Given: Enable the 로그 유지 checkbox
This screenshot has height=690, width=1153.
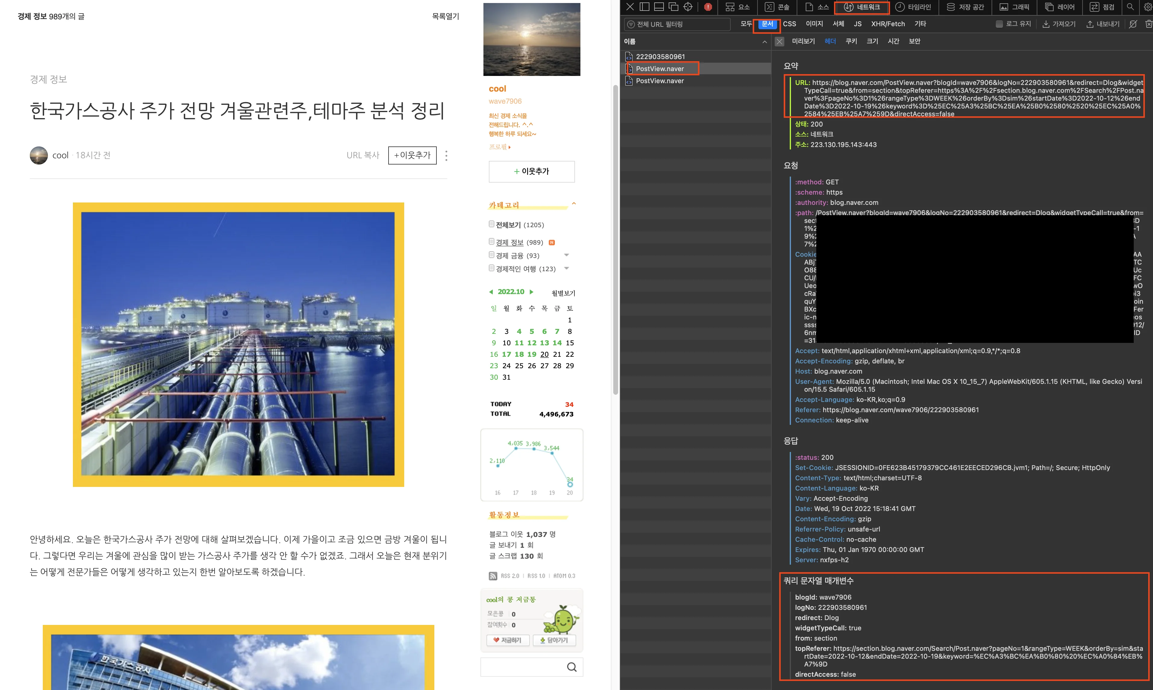Looking at the screenshot, I should pos(999,24).
